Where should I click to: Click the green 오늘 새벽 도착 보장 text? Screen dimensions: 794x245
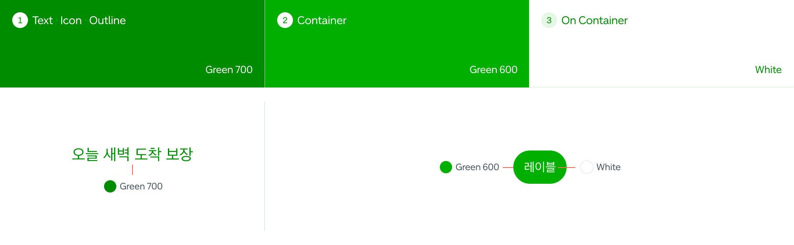coord(132,154)
